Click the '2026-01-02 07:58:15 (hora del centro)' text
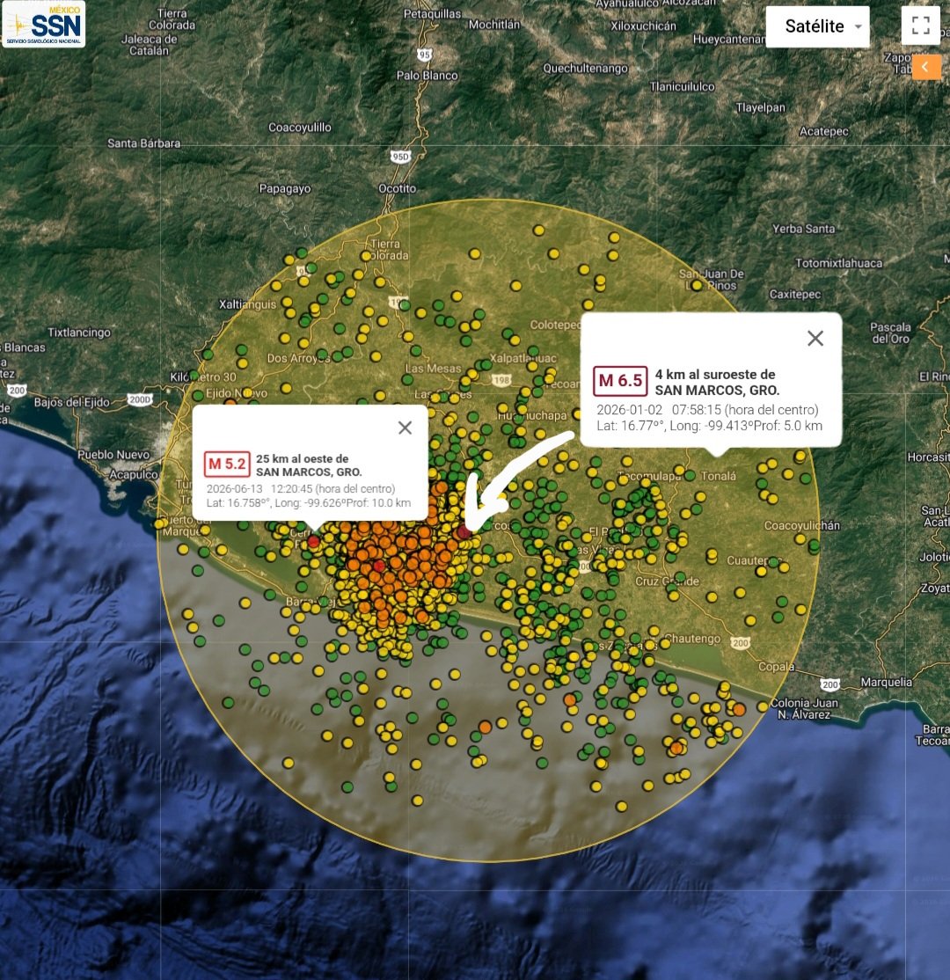 tap(707, 409)
